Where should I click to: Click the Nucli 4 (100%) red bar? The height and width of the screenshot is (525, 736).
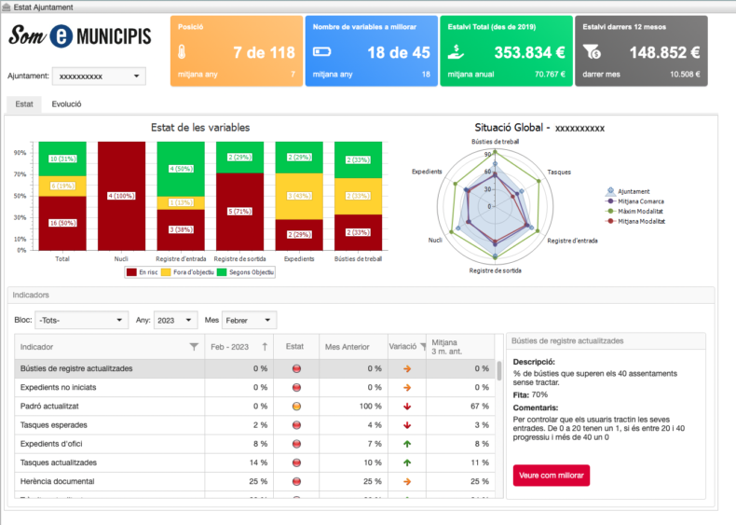121,196
